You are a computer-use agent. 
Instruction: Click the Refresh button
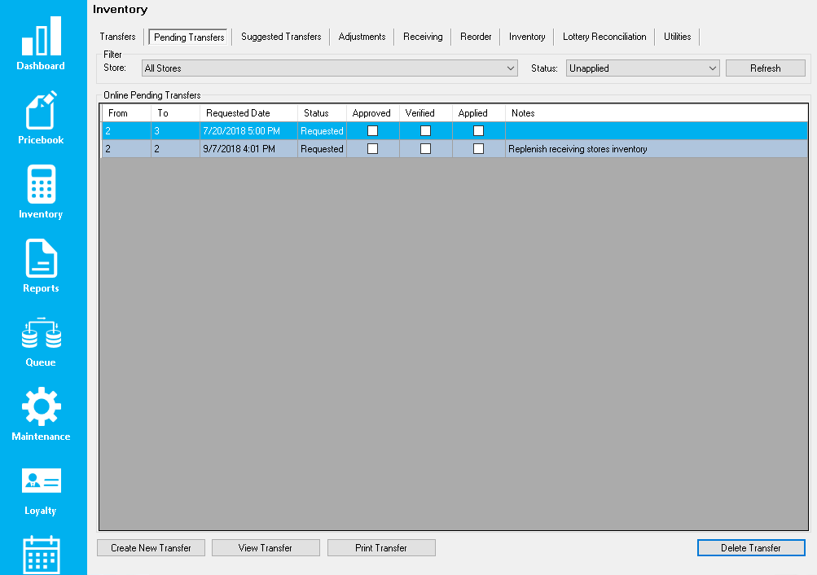click(766, 68)
